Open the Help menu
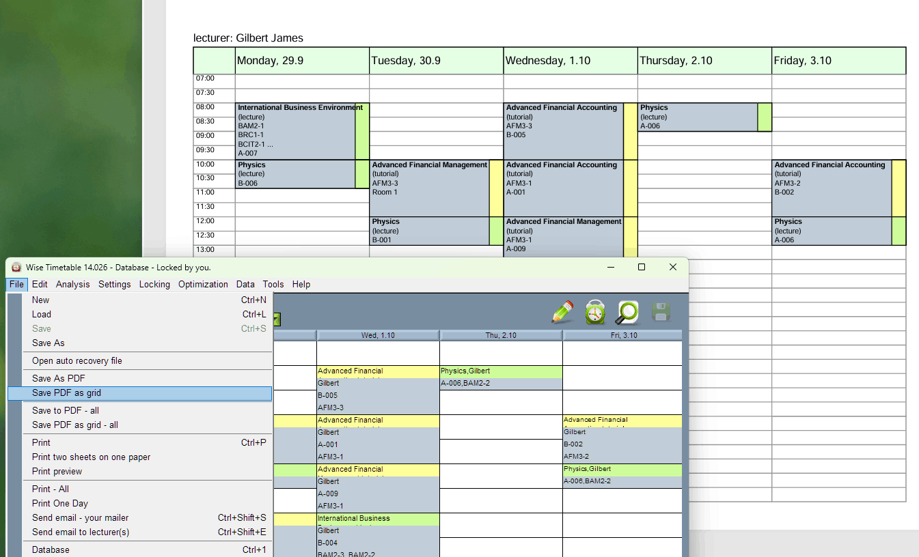919x557 pixels. click(x=301, y=284)
